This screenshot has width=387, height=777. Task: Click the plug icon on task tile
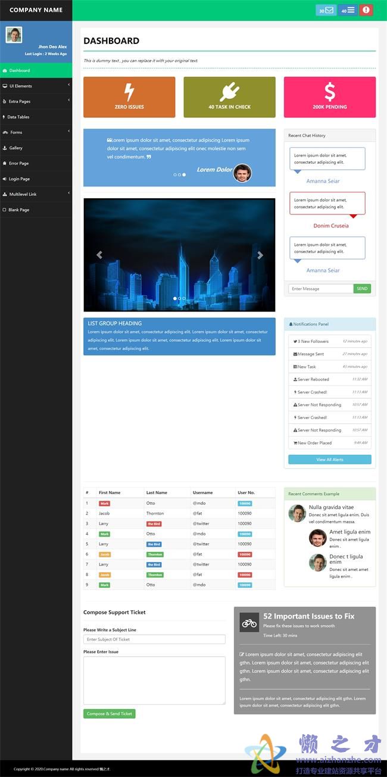(x=229, y=92)
